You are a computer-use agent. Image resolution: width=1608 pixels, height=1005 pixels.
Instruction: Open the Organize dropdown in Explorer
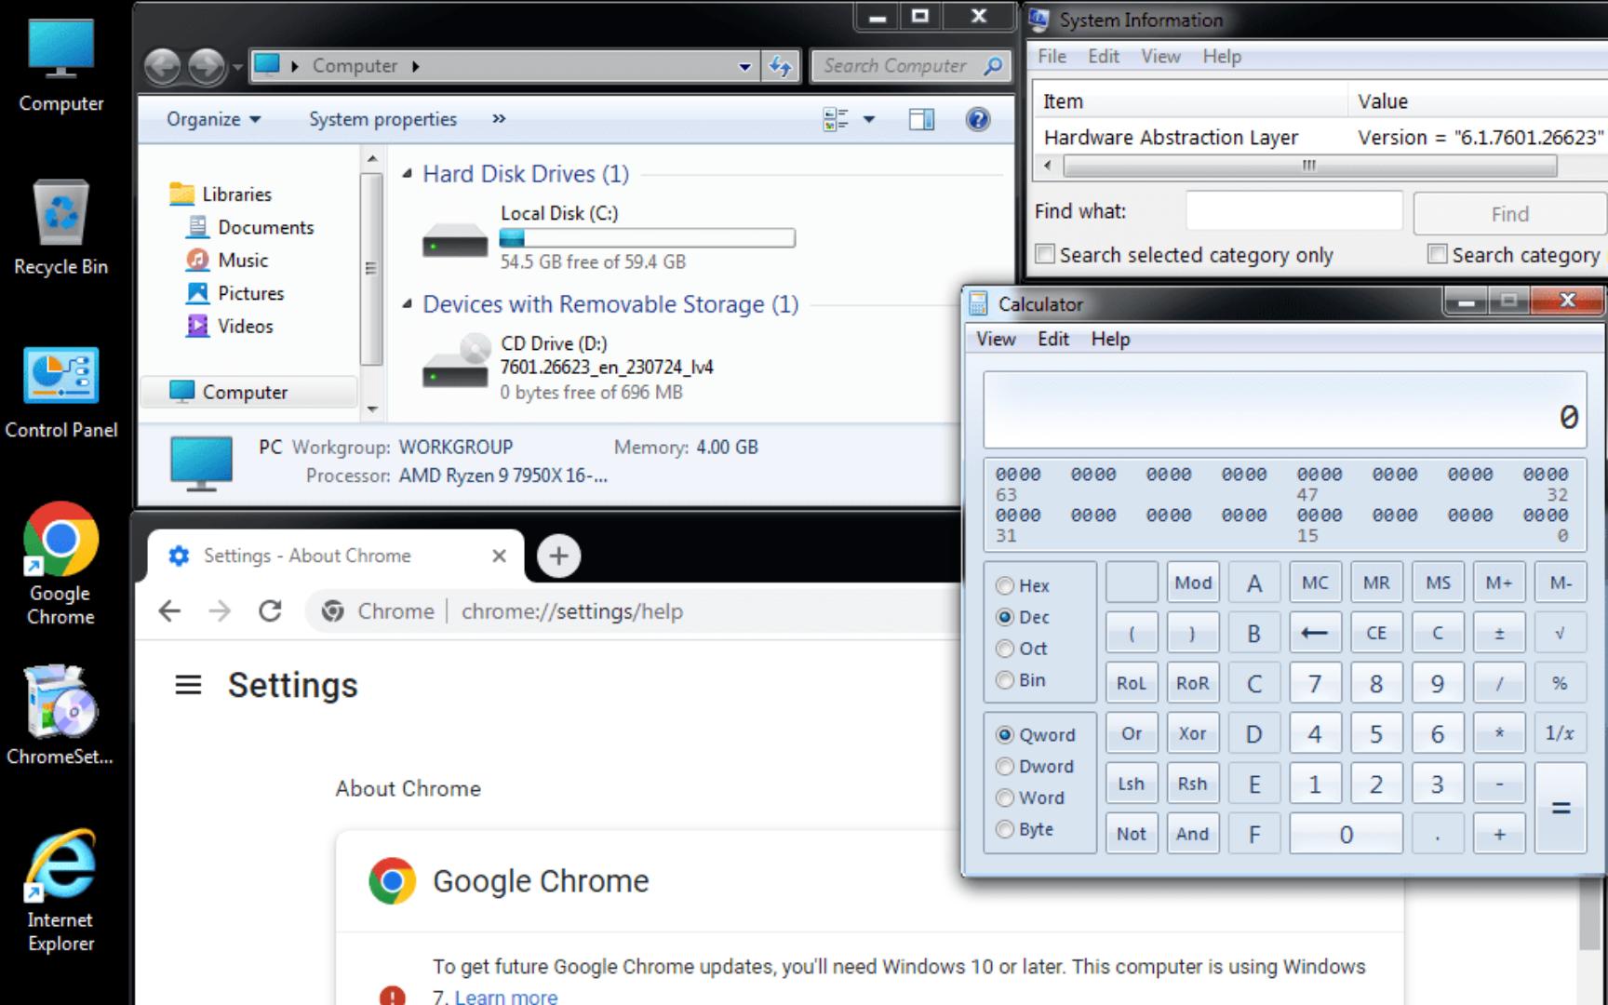[x=213, y=119]
